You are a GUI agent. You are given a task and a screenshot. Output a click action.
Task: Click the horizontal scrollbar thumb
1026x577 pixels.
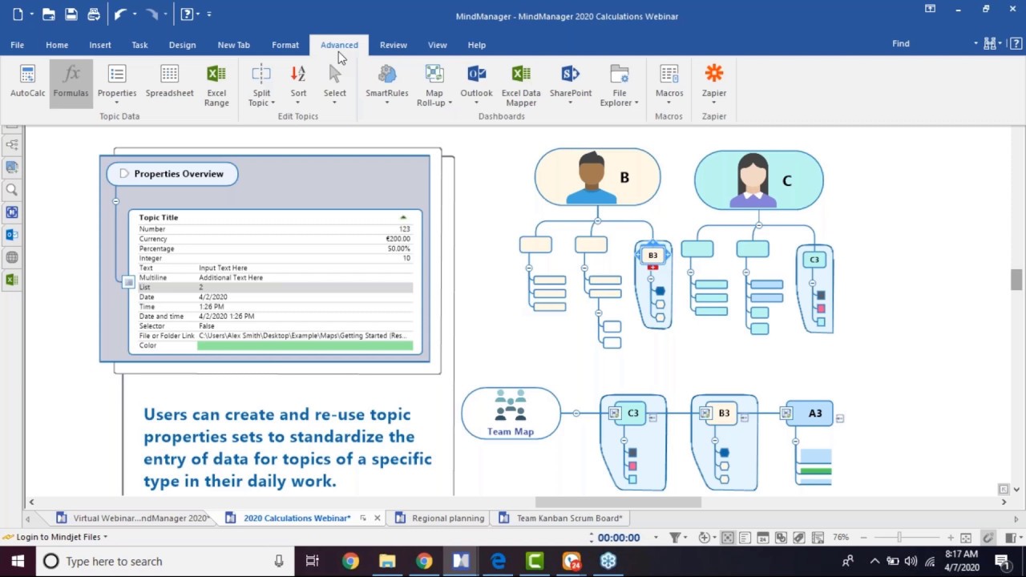click(618, 502)
